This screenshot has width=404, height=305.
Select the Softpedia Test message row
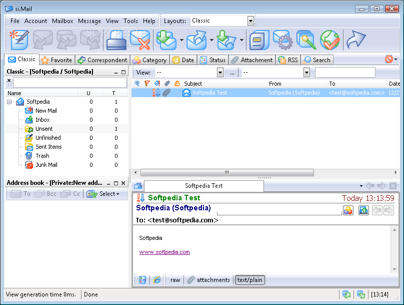[265, 93]
